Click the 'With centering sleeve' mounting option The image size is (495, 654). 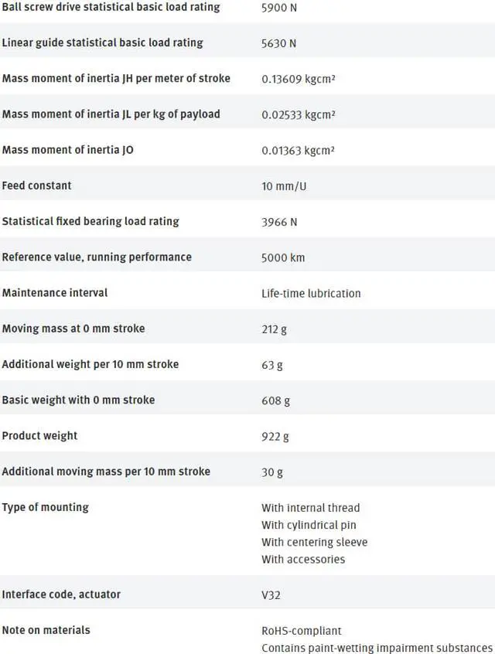click(x=314, y=542)
